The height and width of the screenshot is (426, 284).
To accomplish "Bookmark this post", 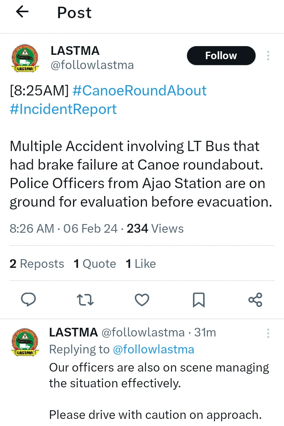I will point(199,300).
